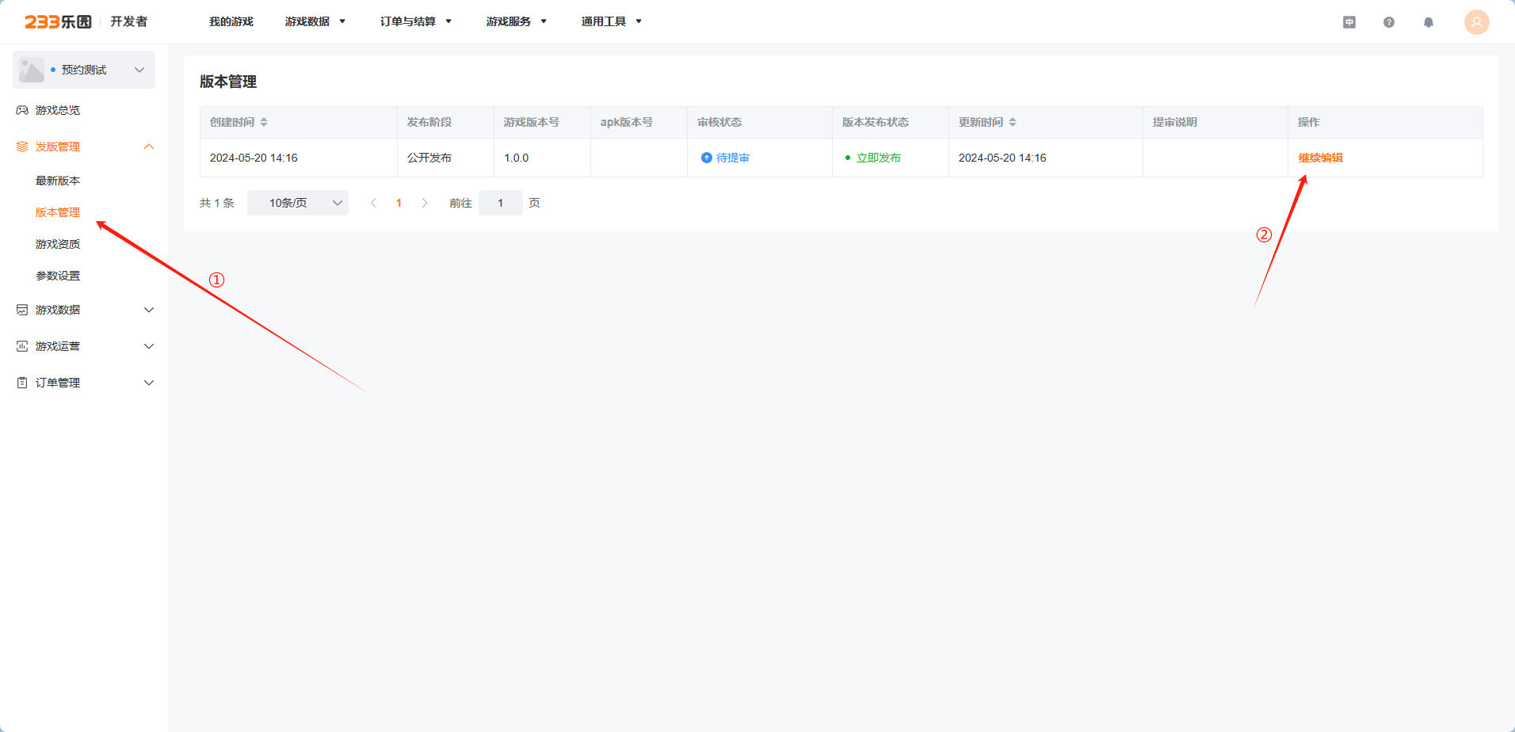Click the 游戏总览 sidebar item
This screenshot has height=732, width=1515.
click(58, 110)
